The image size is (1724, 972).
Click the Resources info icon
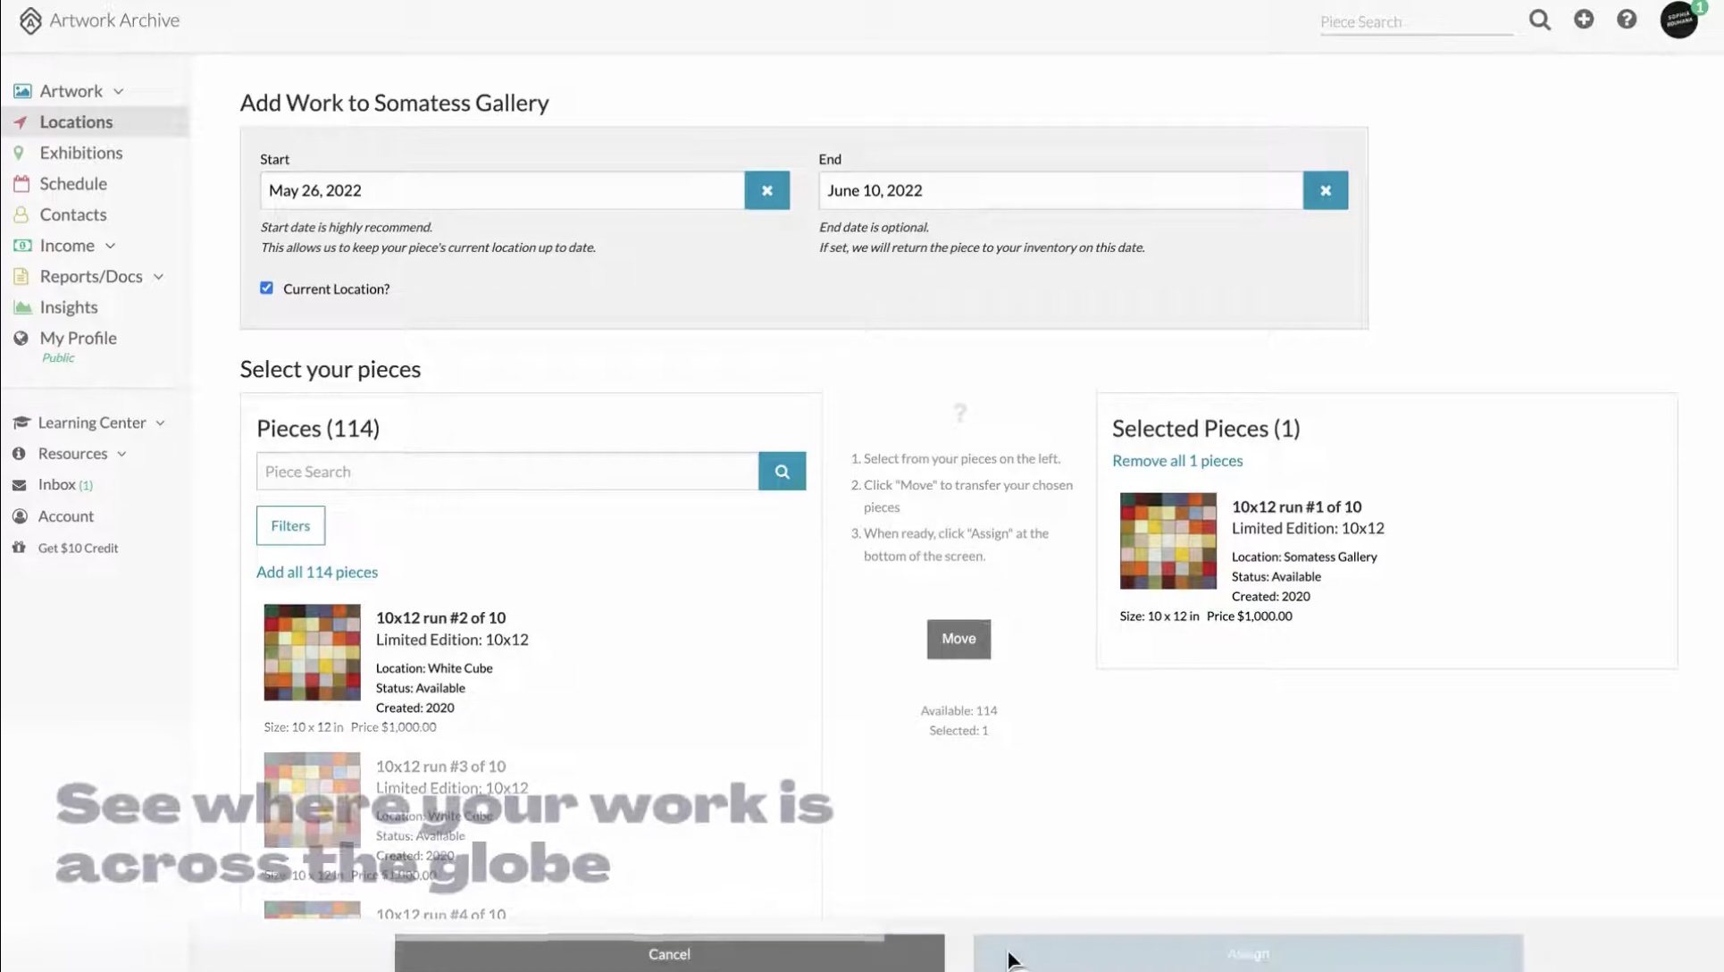pyautogui.click(x=19, y=454)
